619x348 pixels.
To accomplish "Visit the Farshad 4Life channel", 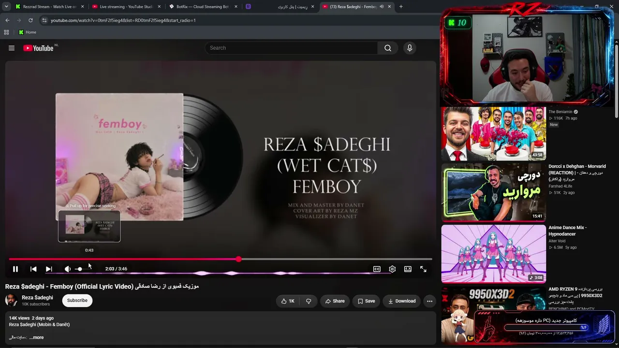I will tap(560, 186).
